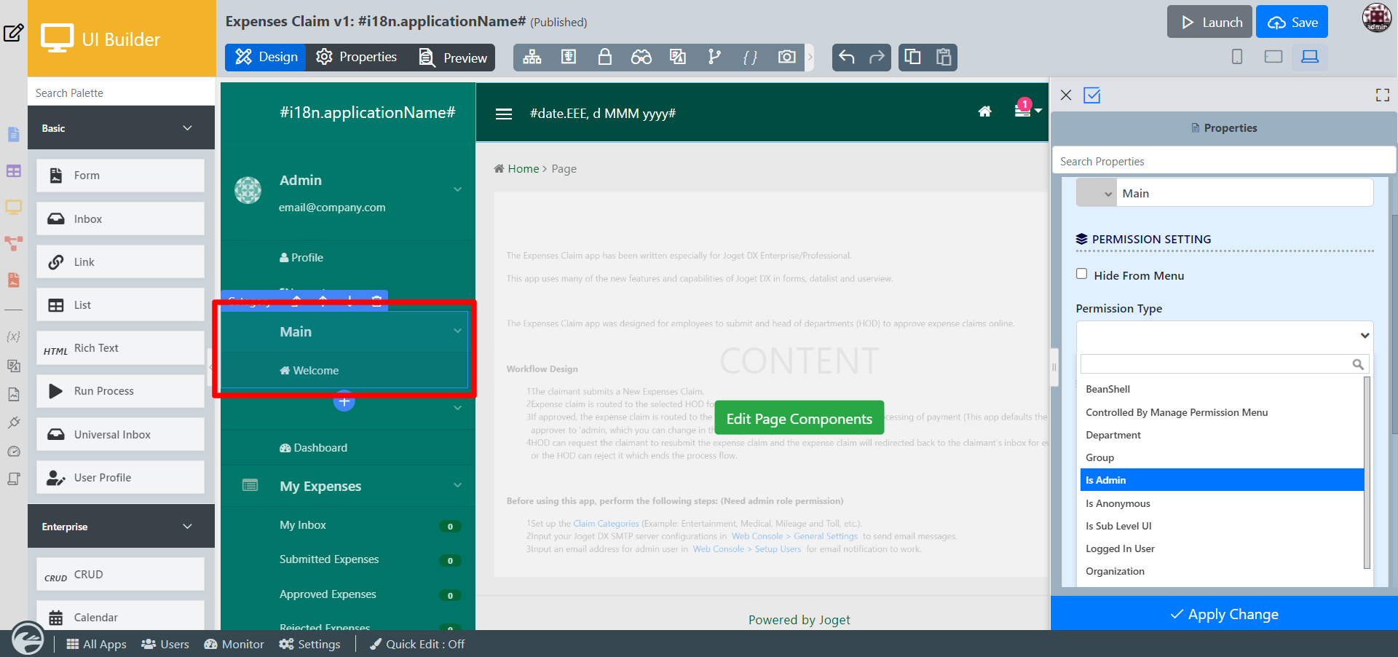Open the dropdown beside the Main field
This screenshot has height=657, width=1398.
click(1097, 193)
